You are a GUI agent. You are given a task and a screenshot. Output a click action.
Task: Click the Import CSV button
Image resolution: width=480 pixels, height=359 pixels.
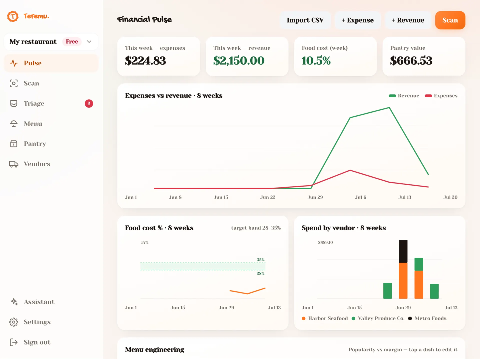[305, 20]
